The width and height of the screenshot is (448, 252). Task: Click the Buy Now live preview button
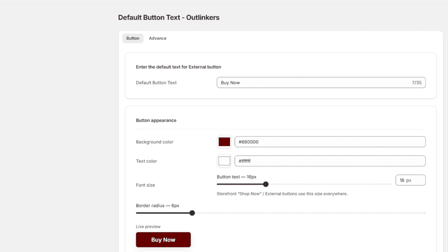point(163,240)
